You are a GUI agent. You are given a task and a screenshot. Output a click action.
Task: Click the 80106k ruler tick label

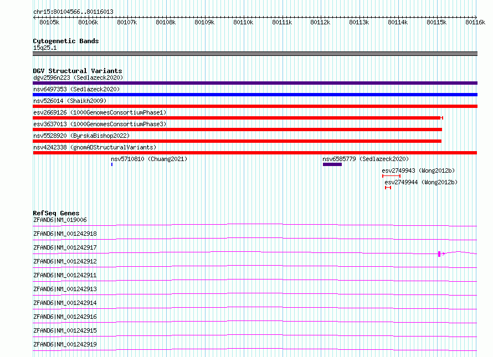point(88,22)
